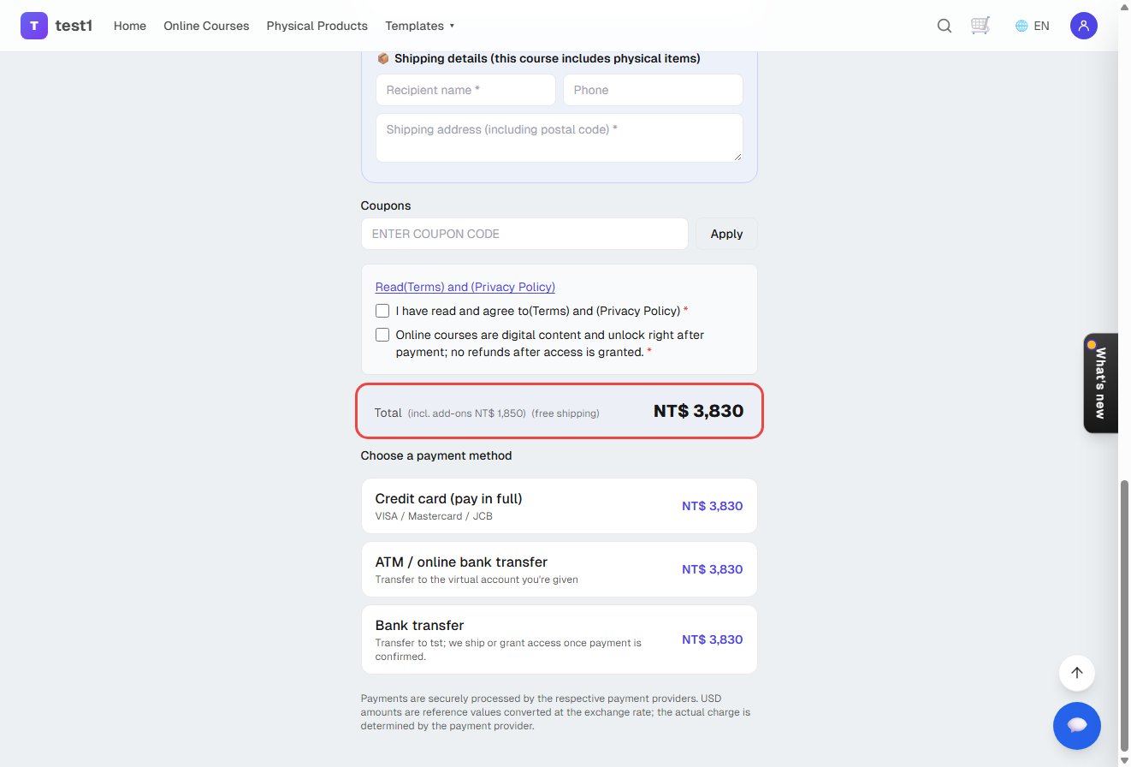
Task: Click the globe language icon
Action: 1021,26
